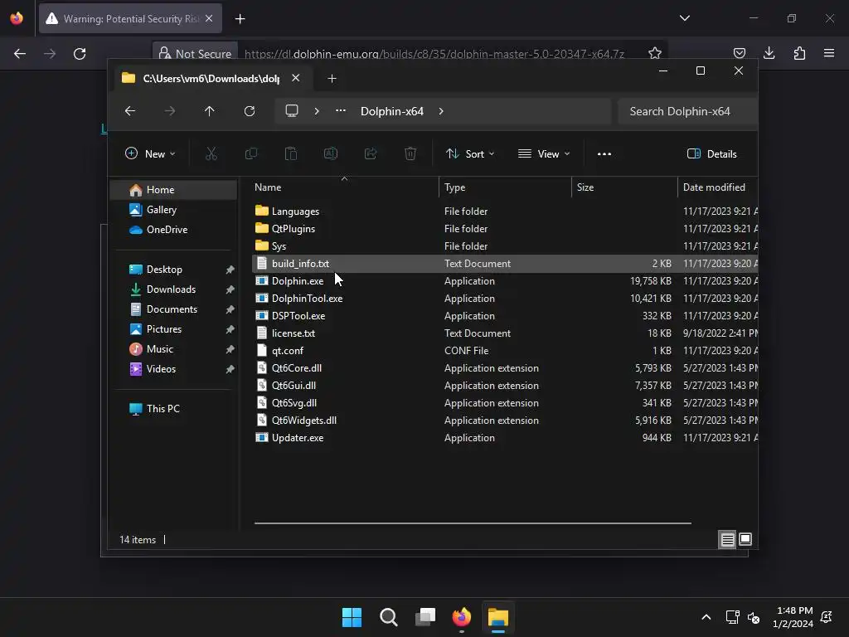Image resolution: width=849 pixels, height=637 pixels.
Task: Select the Languages folder
Action: coord(295,212)
